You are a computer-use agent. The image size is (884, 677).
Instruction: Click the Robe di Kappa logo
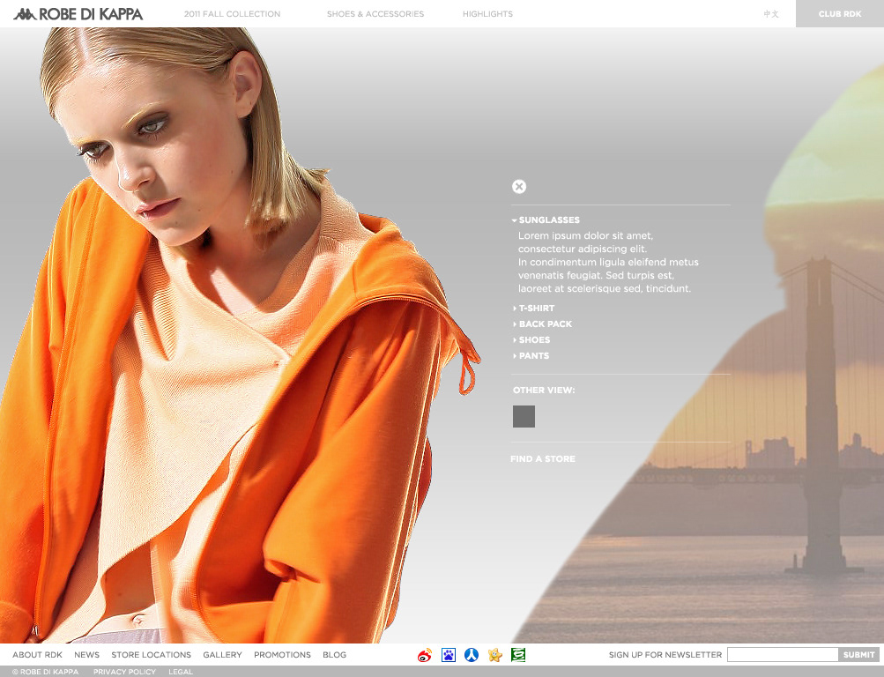click(x=78, y=14)
